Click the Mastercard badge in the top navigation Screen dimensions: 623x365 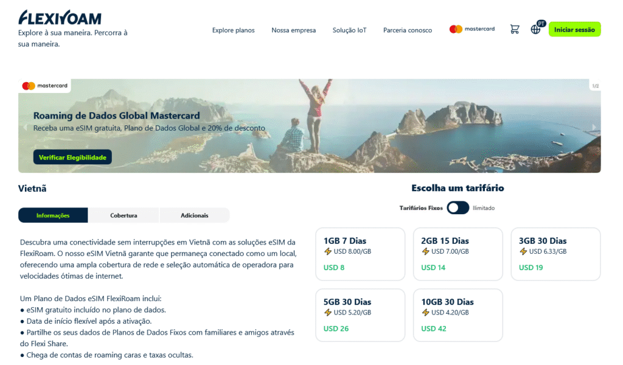click(472, 28)
